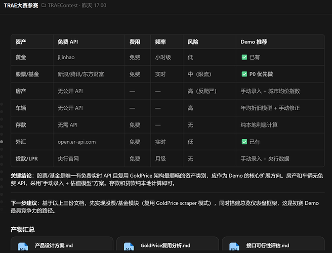
Task: Click 实时 in the 外汇 row
Action: [160, 142]
